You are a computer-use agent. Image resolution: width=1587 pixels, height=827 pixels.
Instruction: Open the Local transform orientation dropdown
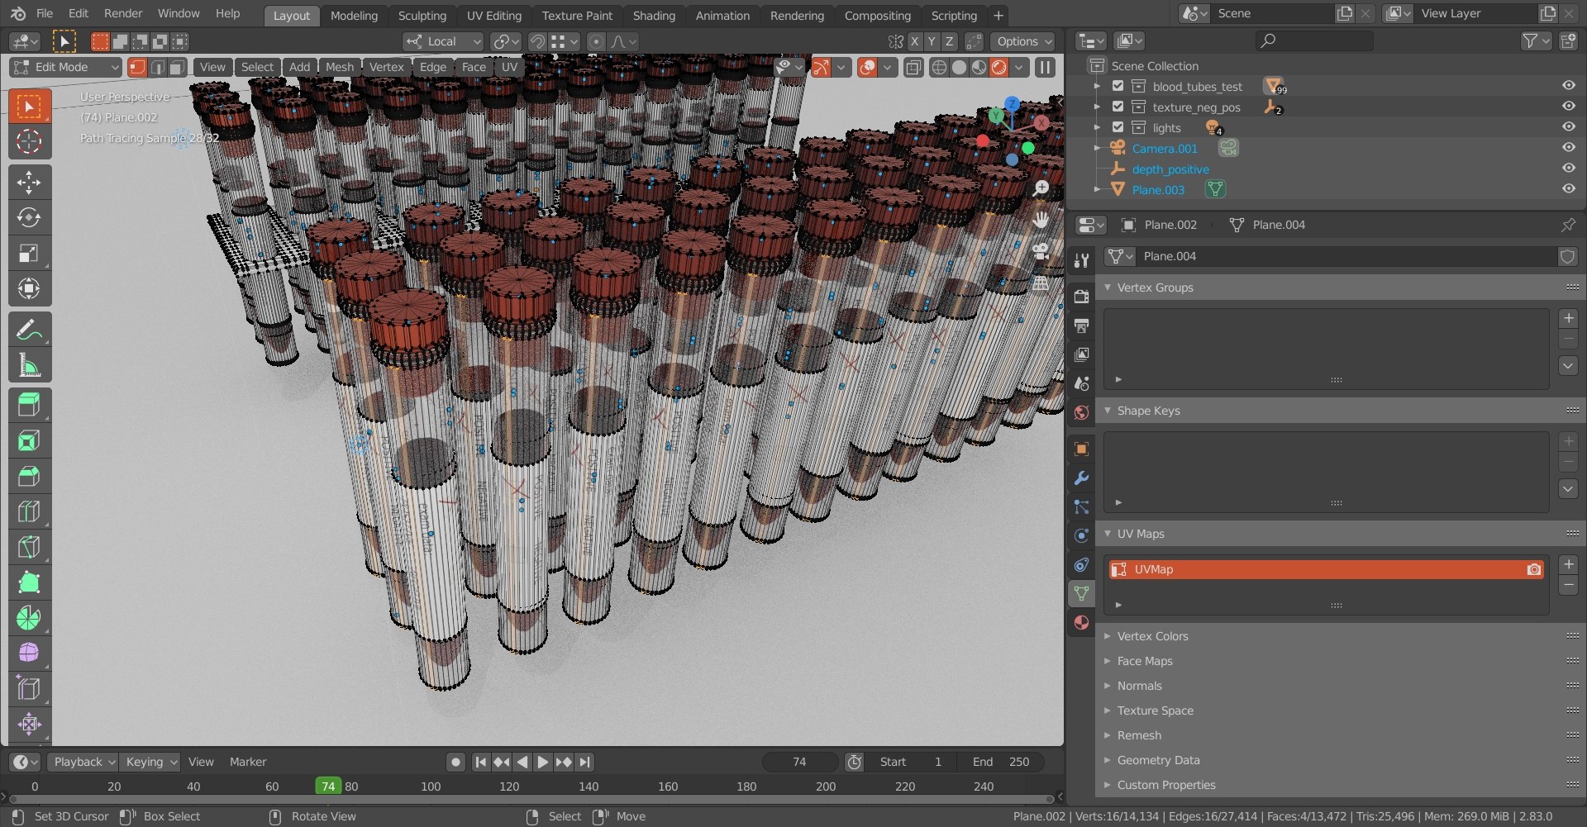(443, 41)
